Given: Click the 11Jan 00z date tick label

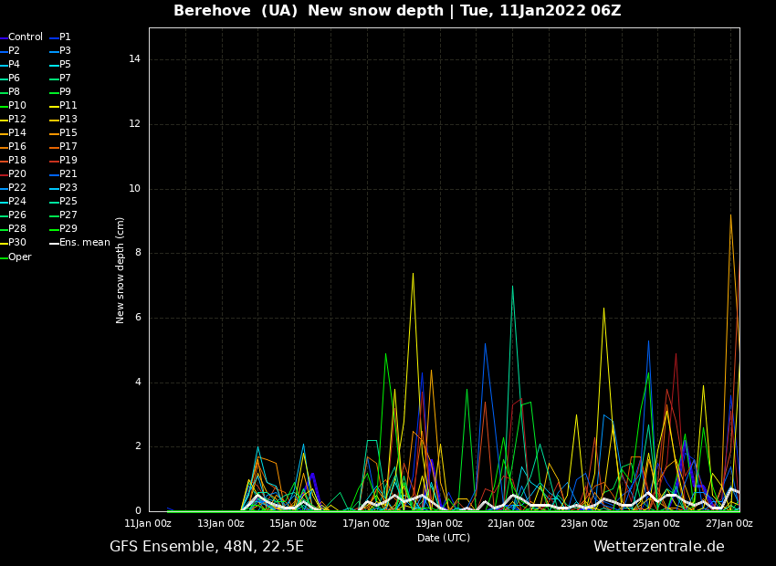Looking at the screenshot, I should 148,524.
